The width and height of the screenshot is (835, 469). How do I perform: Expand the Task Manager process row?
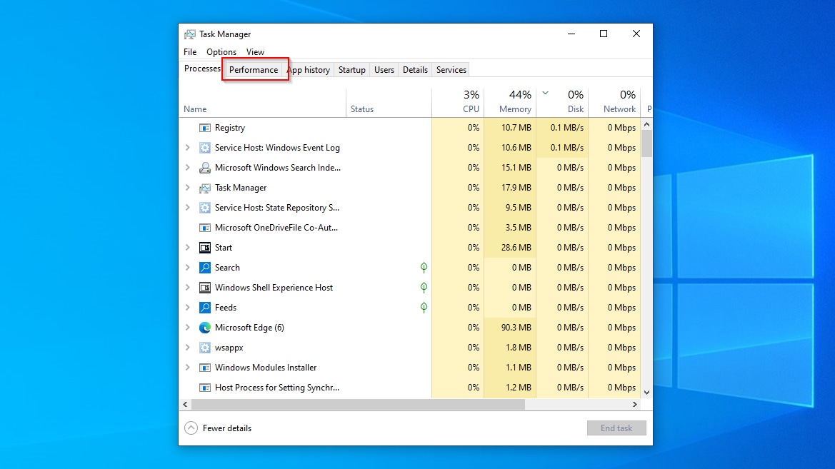click(x=187, y=188)
